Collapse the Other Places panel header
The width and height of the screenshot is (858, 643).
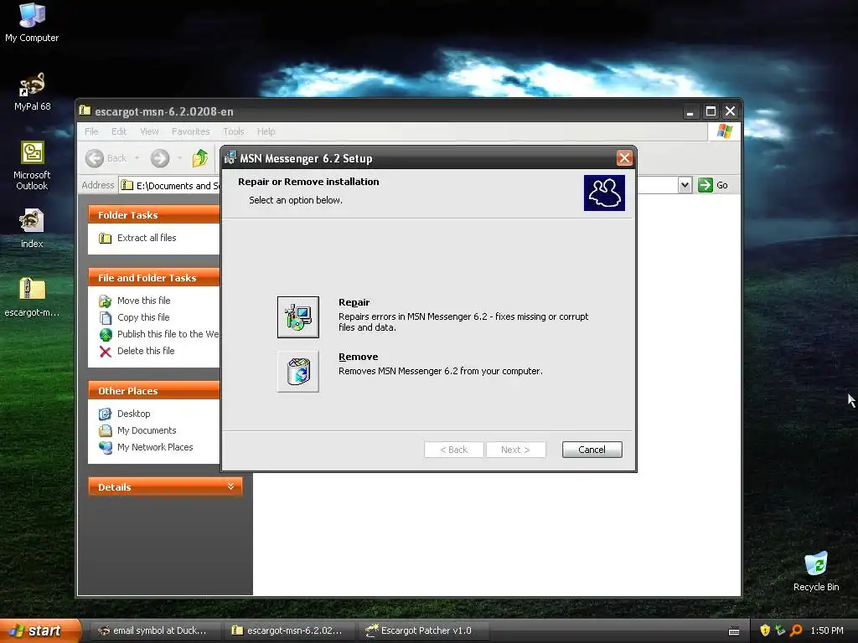click(154, 391)
